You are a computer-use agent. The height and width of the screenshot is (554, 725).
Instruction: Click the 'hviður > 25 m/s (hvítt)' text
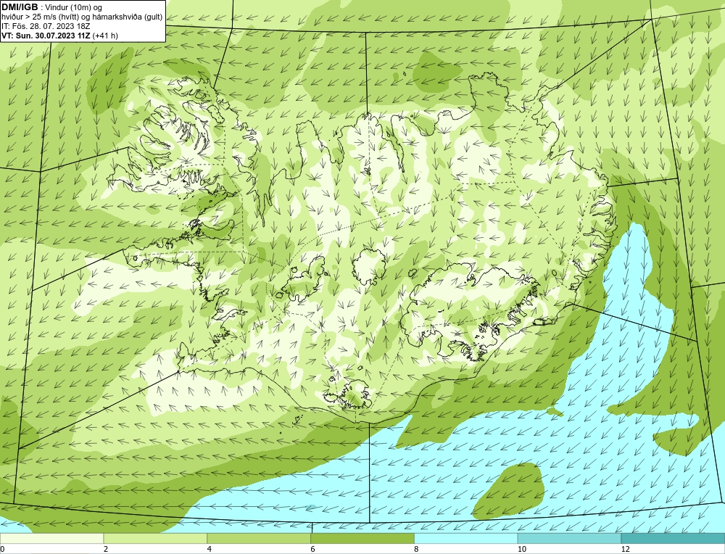coord(39,17)
